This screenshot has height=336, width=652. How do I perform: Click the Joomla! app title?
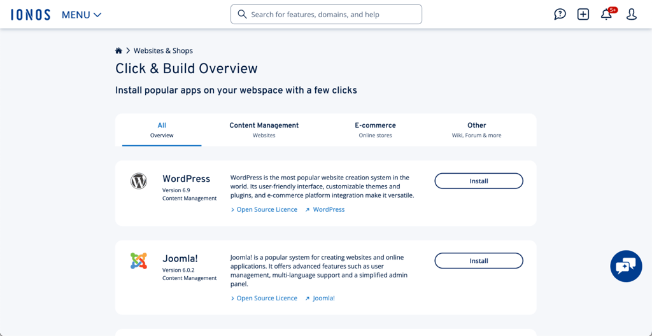coord(180,258)
